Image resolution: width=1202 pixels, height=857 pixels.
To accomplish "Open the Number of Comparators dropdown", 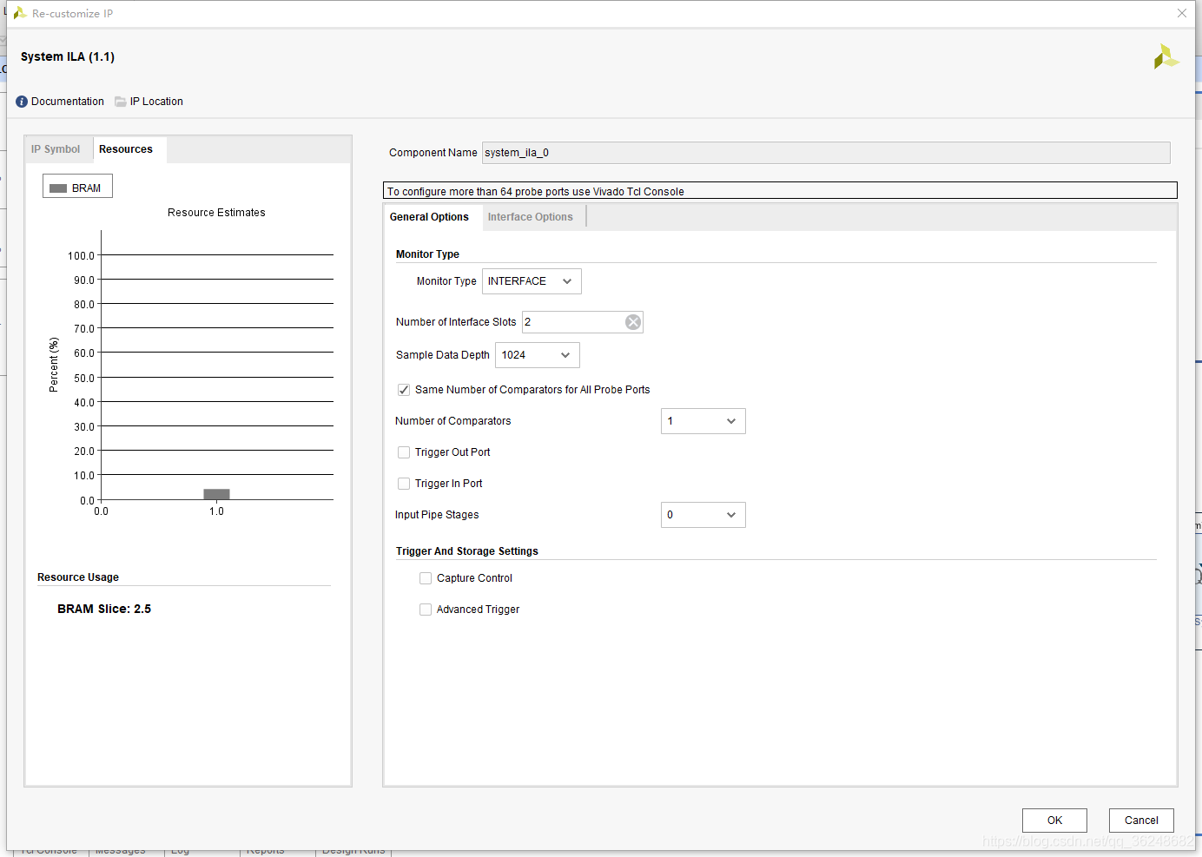I will tap(703, 421).
